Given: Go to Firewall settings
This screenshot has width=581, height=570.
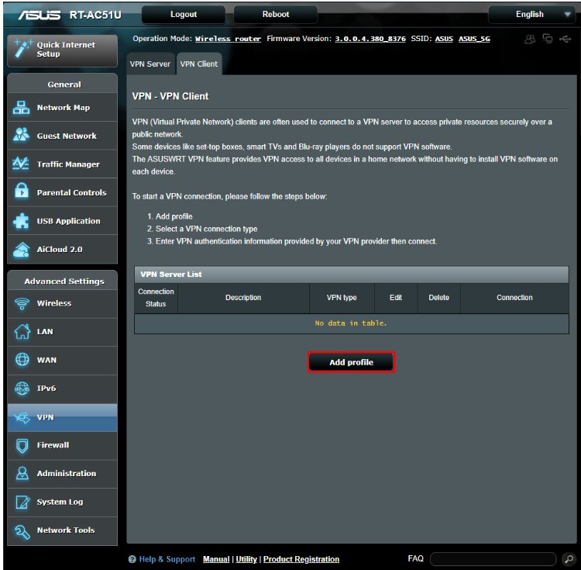Looking at the screenshot, I should coord(62,445).
